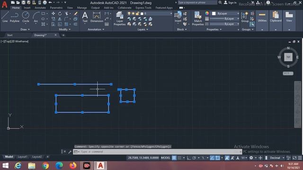Insert a Table from Annotation panel
303x170 pixels.
[x=107, y=24]
